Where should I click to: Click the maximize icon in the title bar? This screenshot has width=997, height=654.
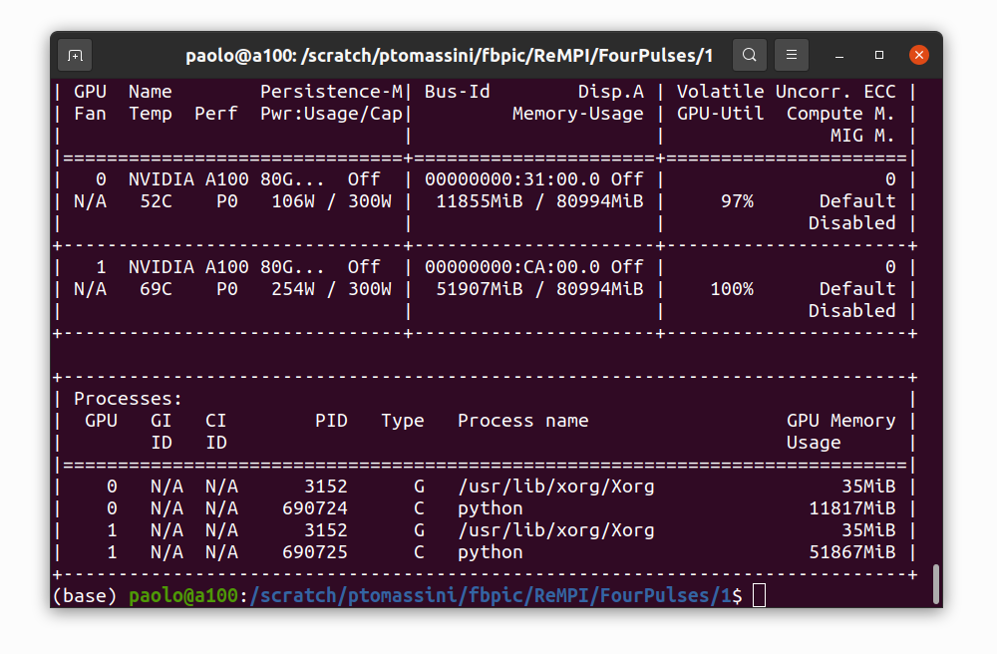(877, 55)
